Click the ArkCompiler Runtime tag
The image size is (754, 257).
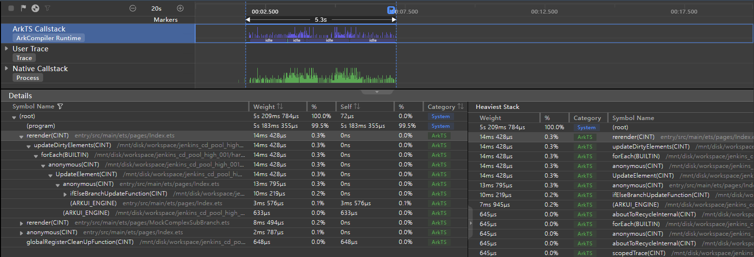point(48,38)
